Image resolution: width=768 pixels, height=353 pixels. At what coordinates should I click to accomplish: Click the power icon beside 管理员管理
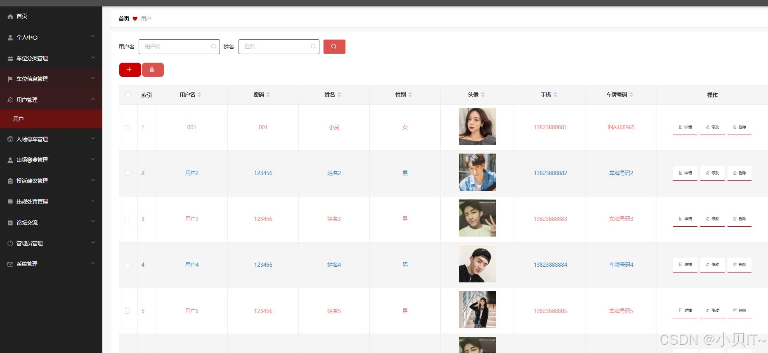[x=10, y=243]
